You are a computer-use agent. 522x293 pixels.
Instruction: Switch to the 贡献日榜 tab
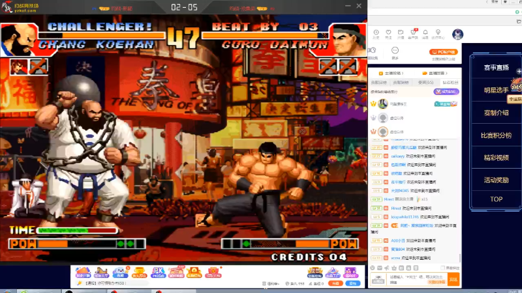[379, 83]
